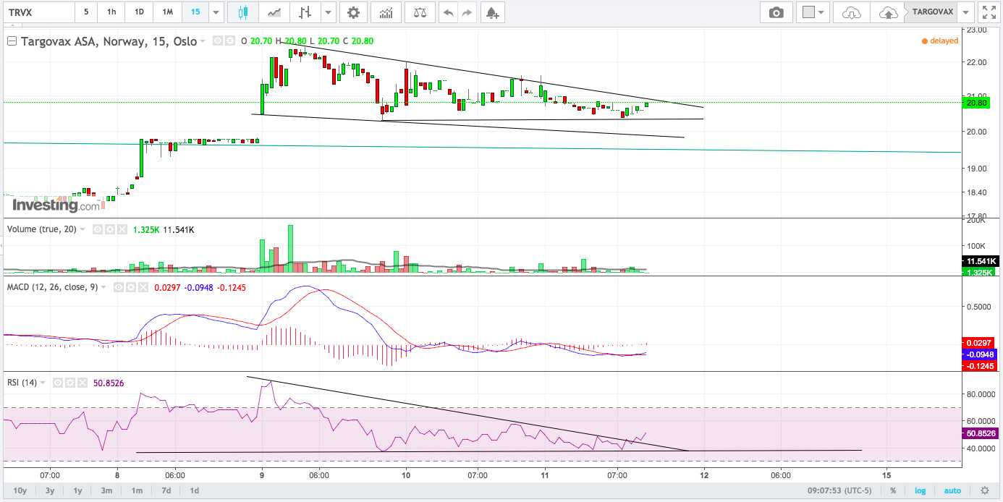Remove the MACD indicator

click(x=142, y=287)
